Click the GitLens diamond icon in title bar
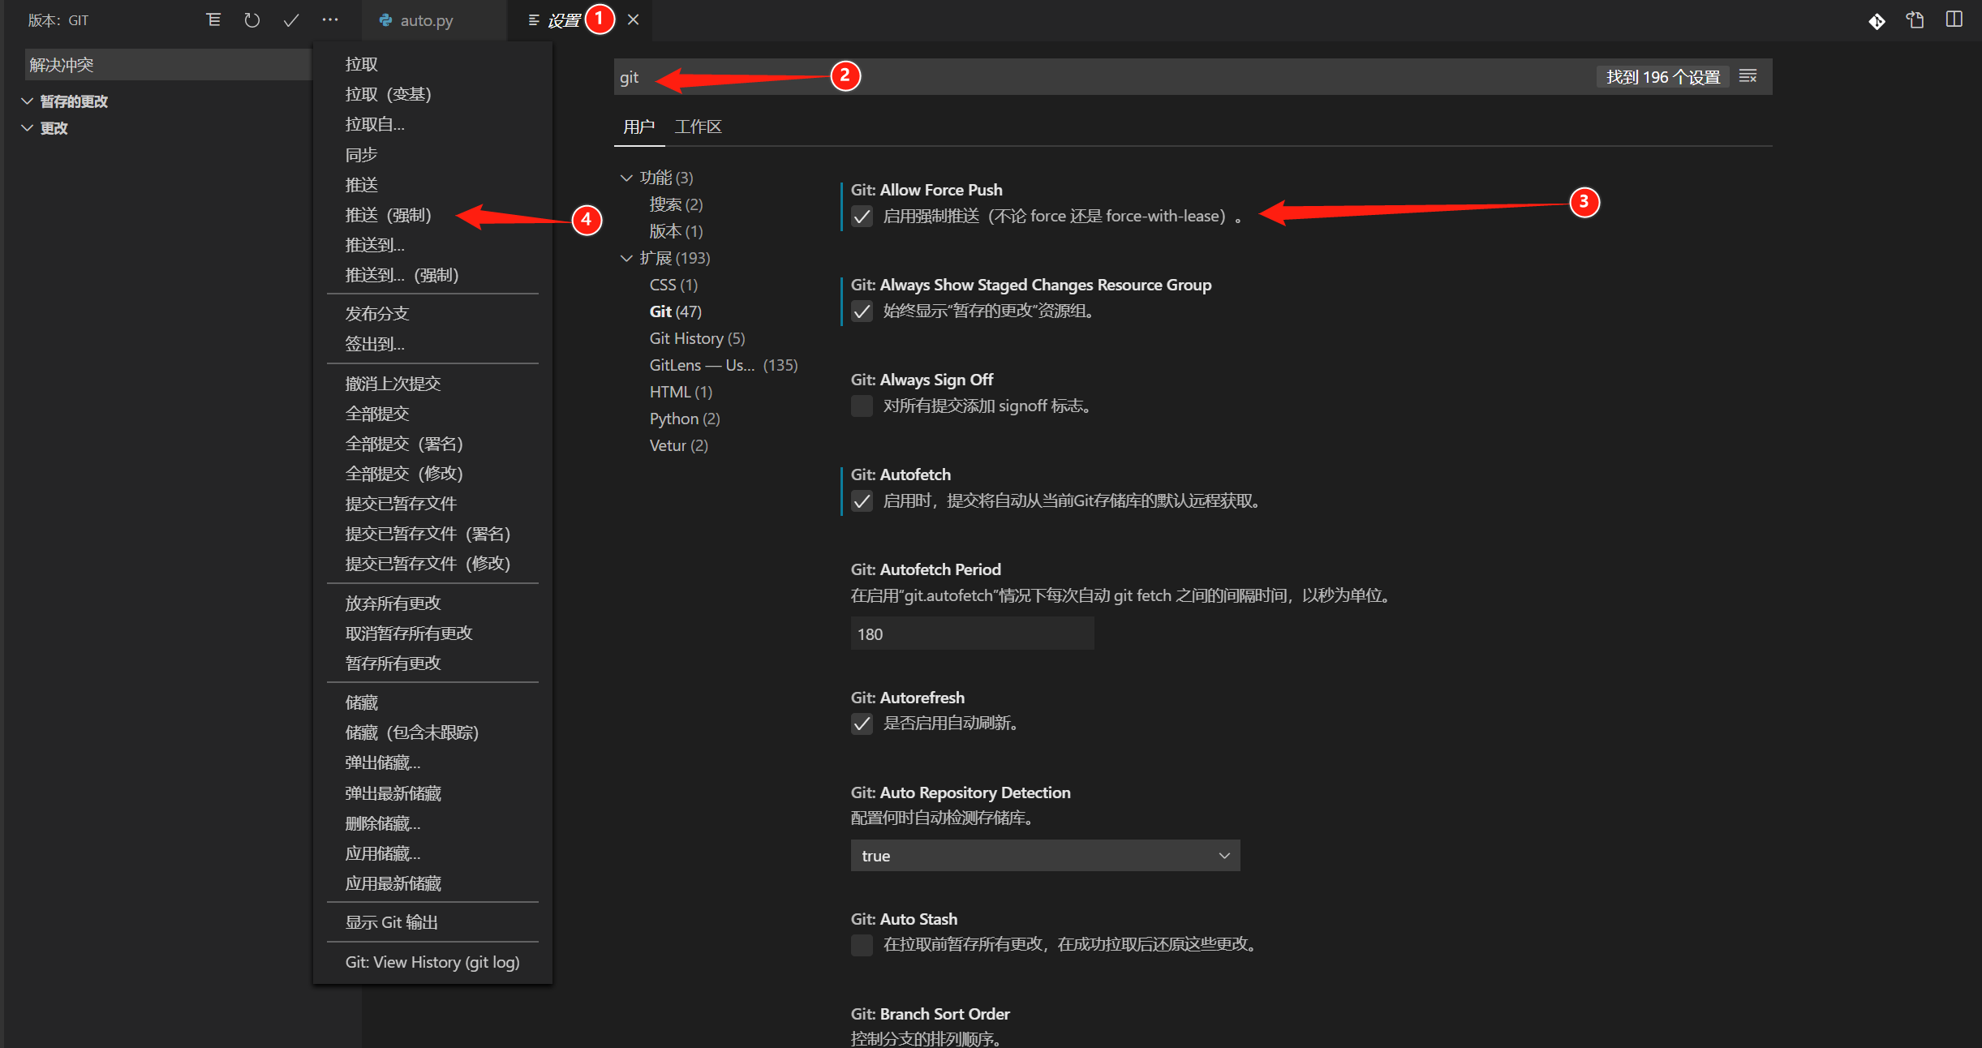Viewport: 1982px width, 1048px height. (x=1877, y=21)
